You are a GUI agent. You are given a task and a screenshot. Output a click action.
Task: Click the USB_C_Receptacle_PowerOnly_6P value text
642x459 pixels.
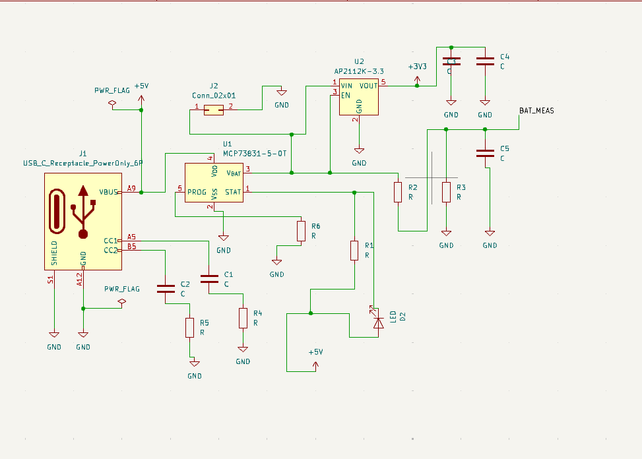83,164
